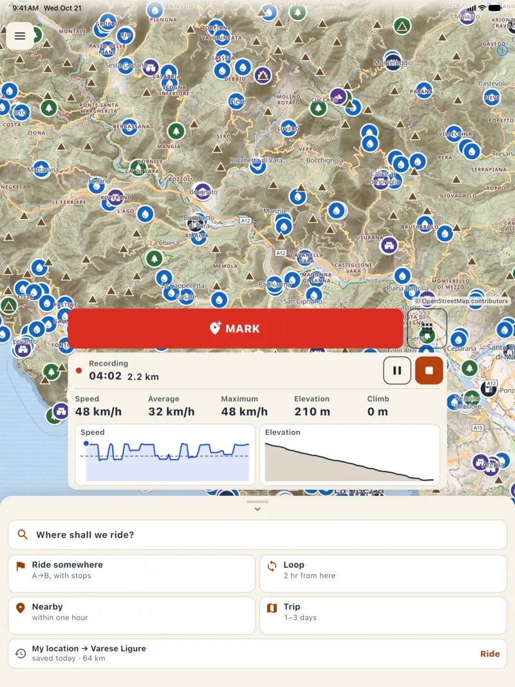Tap the green tree marker near Mangia
The image size is (515, 687).
(176, 131)
